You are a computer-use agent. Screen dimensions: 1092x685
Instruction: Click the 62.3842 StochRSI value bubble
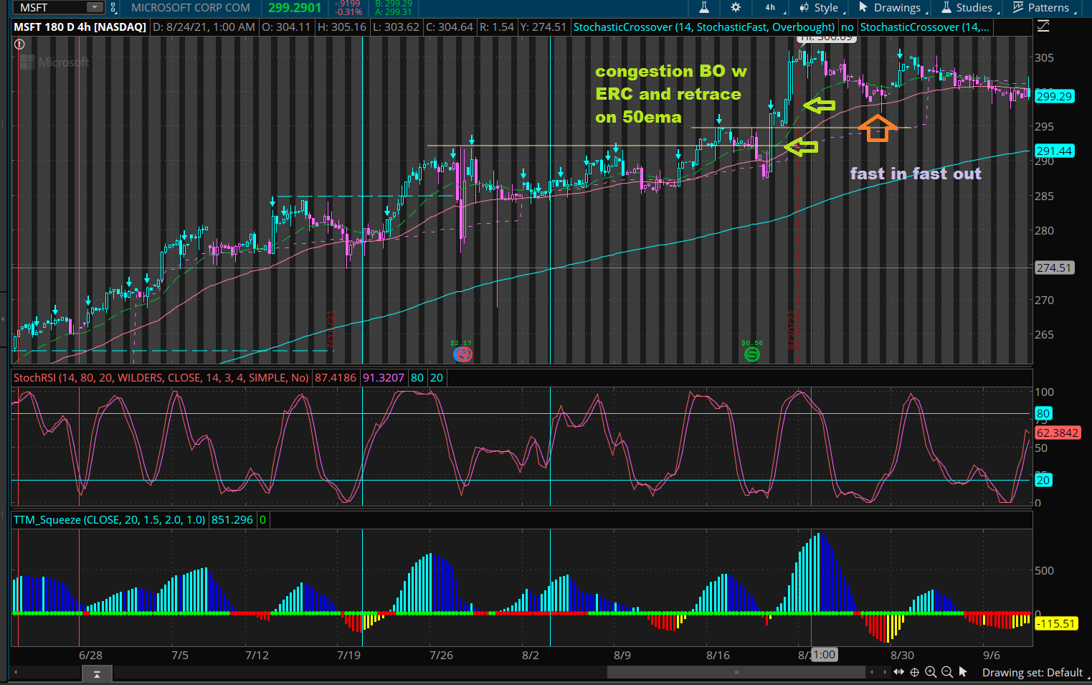(1058, 433)
